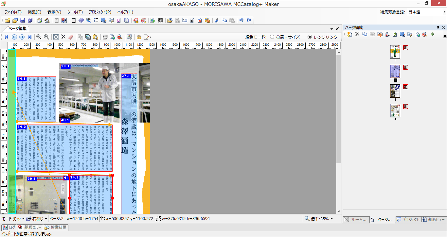Delete page with X in ページ構成 toolbar

[357, 34]
